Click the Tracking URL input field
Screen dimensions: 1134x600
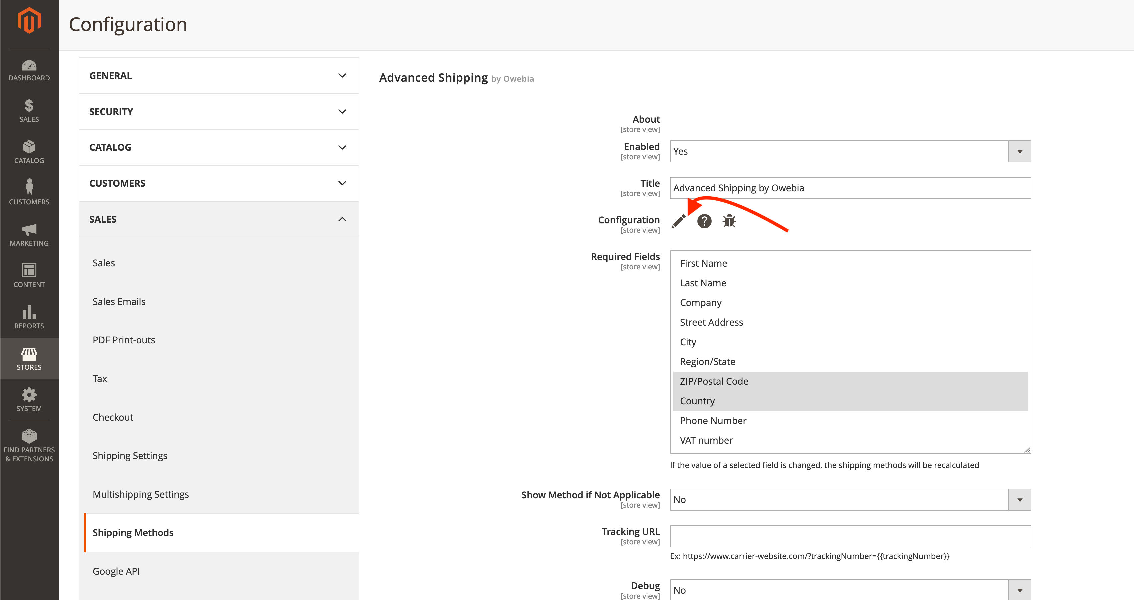pos(850,536)
